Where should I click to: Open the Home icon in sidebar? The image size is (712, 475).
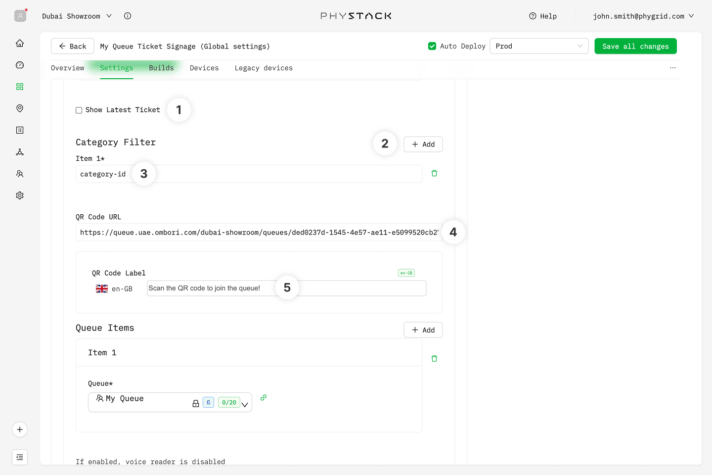click(x=20, y=43)
